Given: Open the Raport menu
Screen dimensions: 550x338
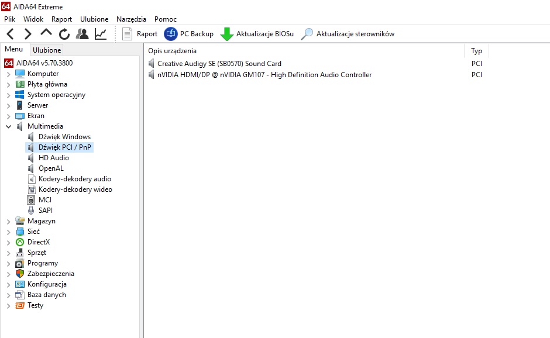Looking at the screenshot, I should point(62,19).
